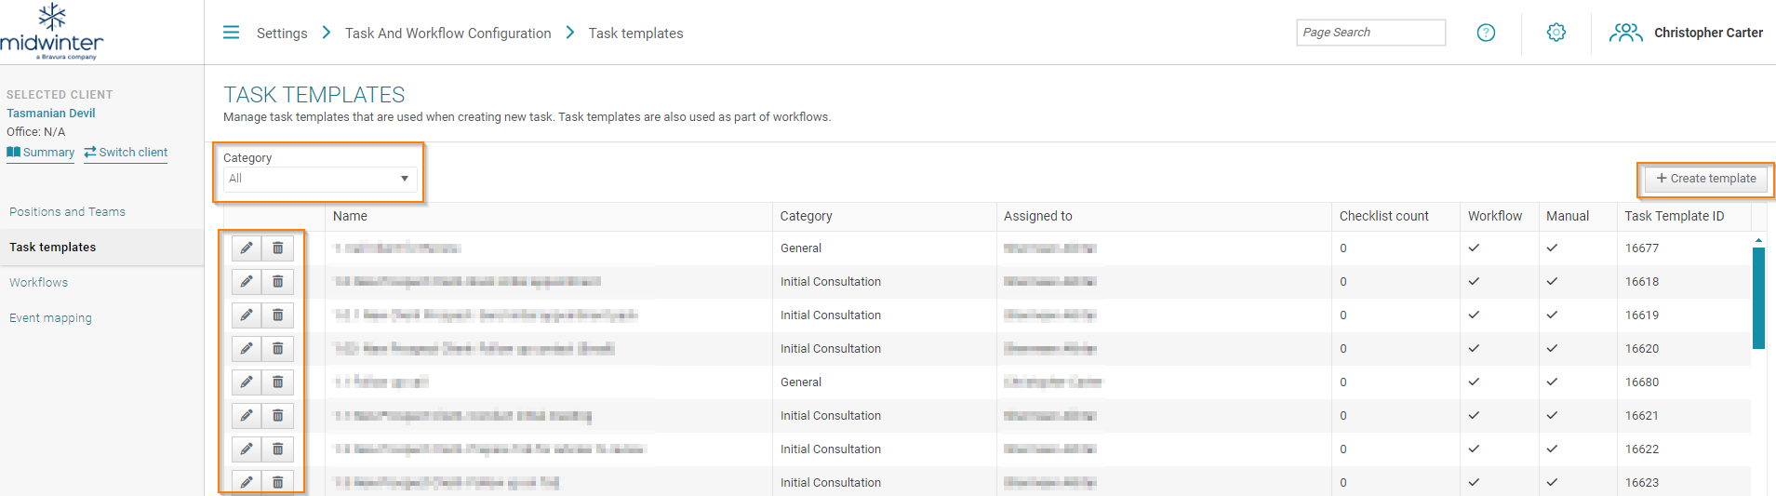This screenshot has height=496, width=1776.
Task: Delete task template 16618 with the trash icon
Action: click(x=277, y=282)
